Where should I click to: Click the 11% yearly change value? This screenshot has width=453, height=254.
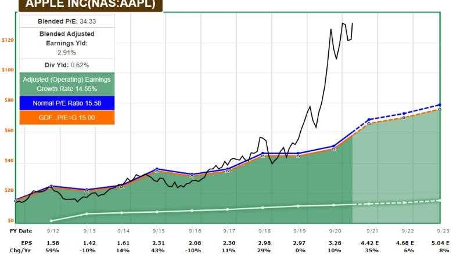pyautogui.click(x=228, y=251)
